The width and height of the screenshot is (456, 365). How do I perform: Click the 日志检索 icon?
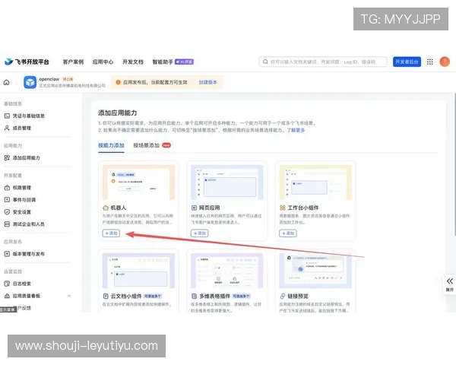click(x=7, y=284)
